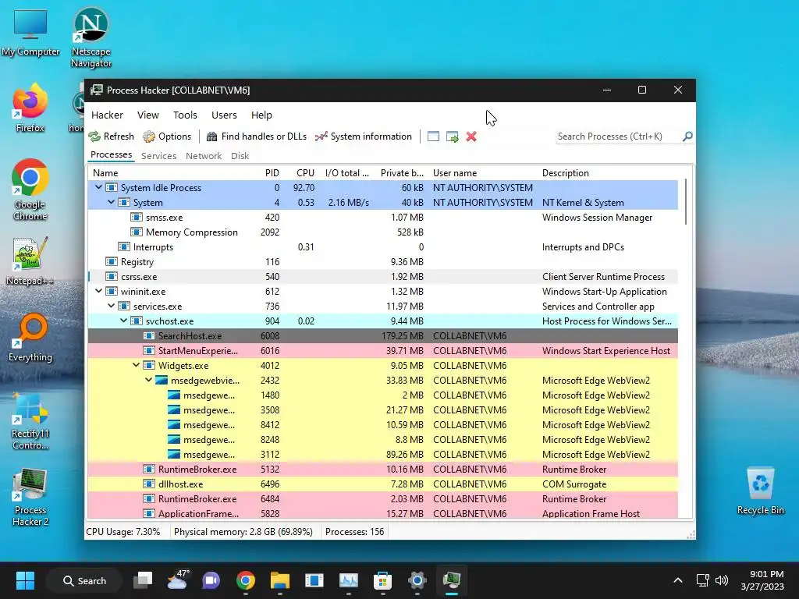Collapse the Widgets.exe tree node
The width and height of the screenshot is (799, 599).
point(136,365)
